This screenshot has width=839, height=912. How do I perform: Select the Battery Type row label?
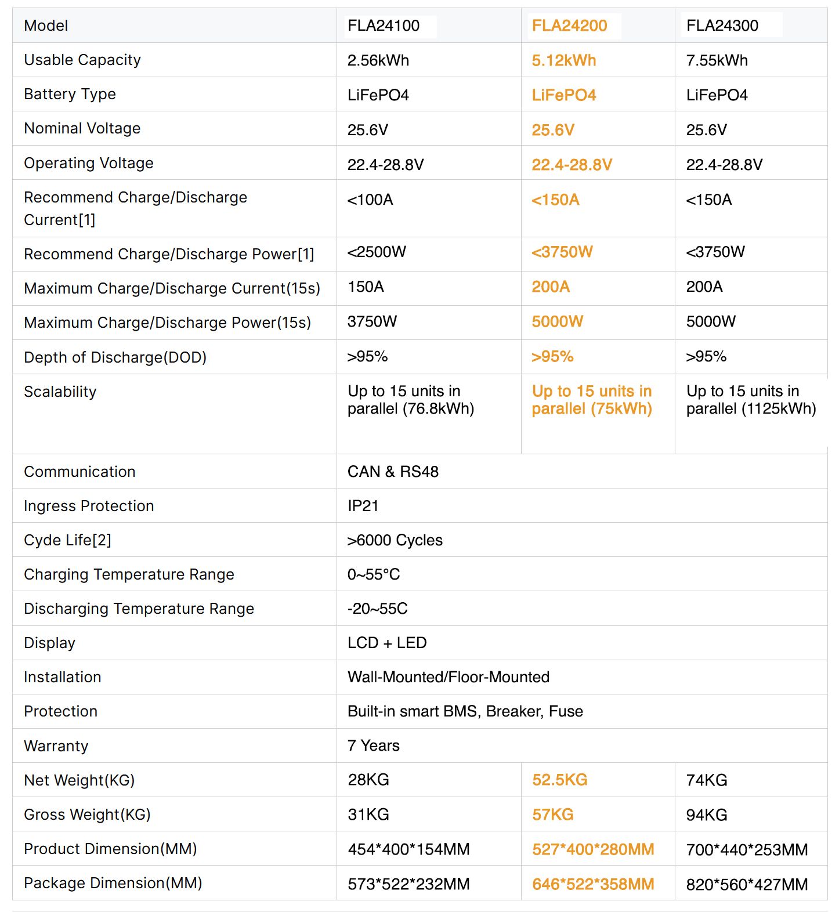[x=70, y=94]
